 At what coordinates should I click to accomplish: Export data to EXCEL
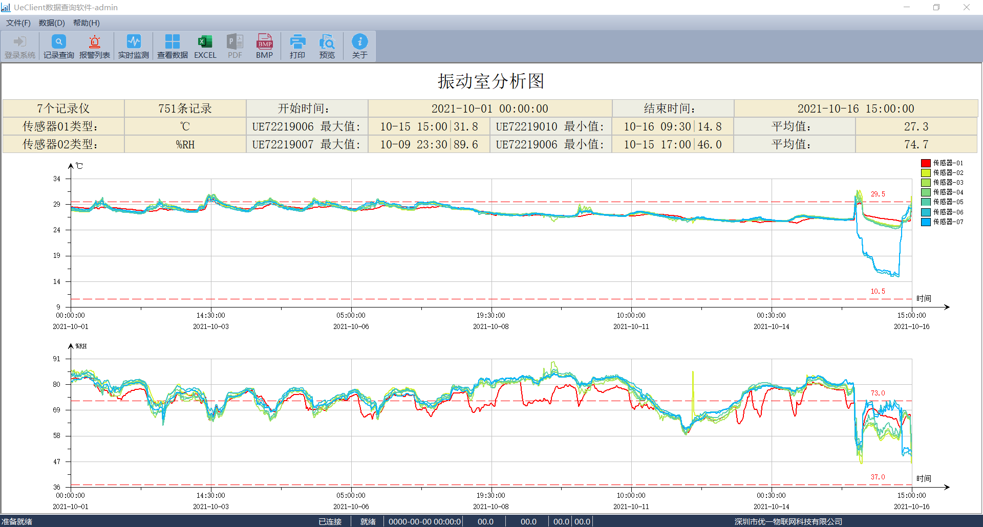(205, 47)
